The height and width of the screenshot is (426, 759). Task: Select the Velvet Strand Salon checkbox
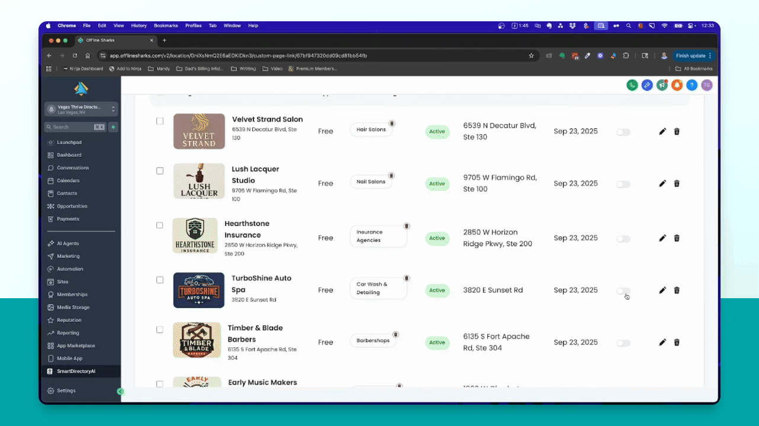tap(160, 121)
